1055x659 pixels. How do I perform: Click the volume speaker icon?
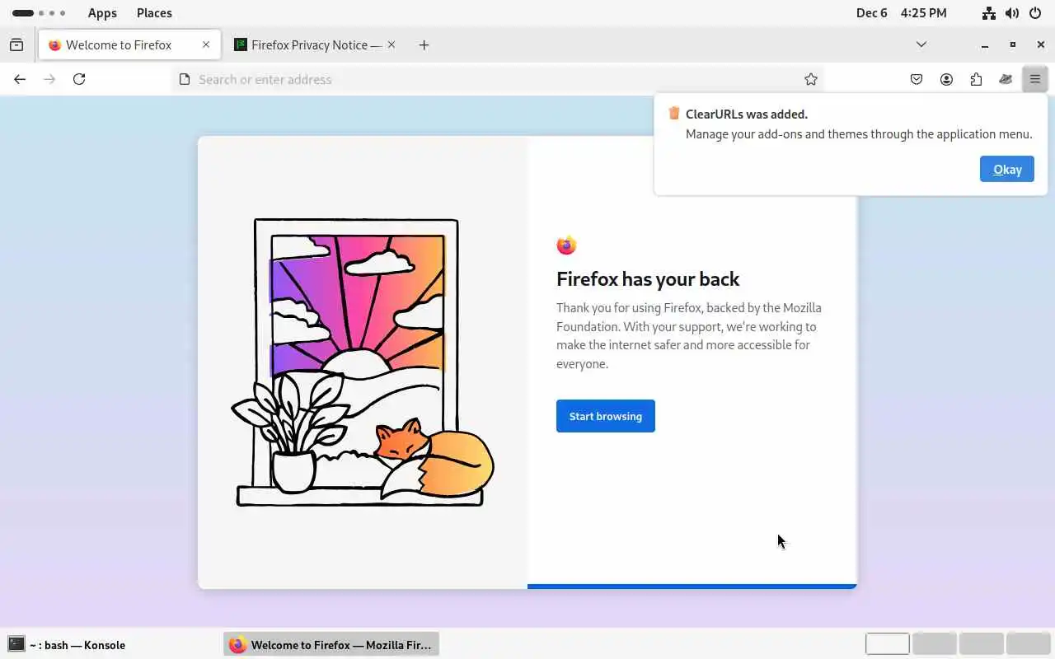click(x=1012, y=13)
